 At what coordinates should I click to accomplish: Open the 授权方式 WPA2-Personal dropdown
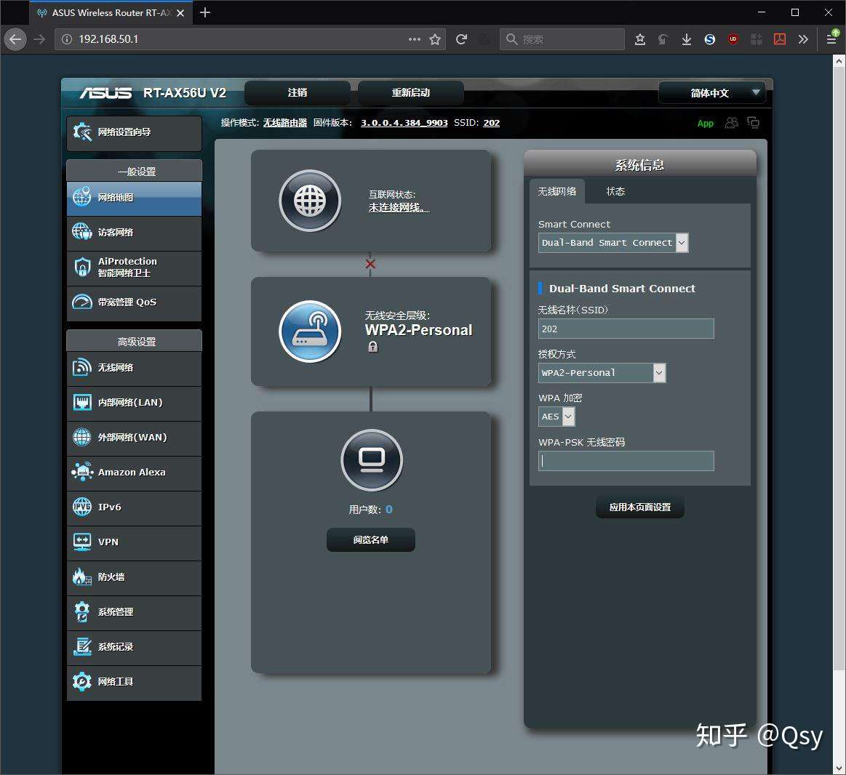coord(602,373)
